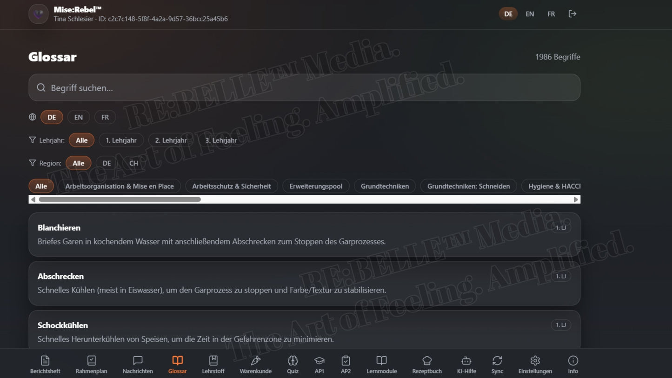Viewport: 672px width, 378px height.
Task: Click the Region filter funnel icon
Action: 33,163
